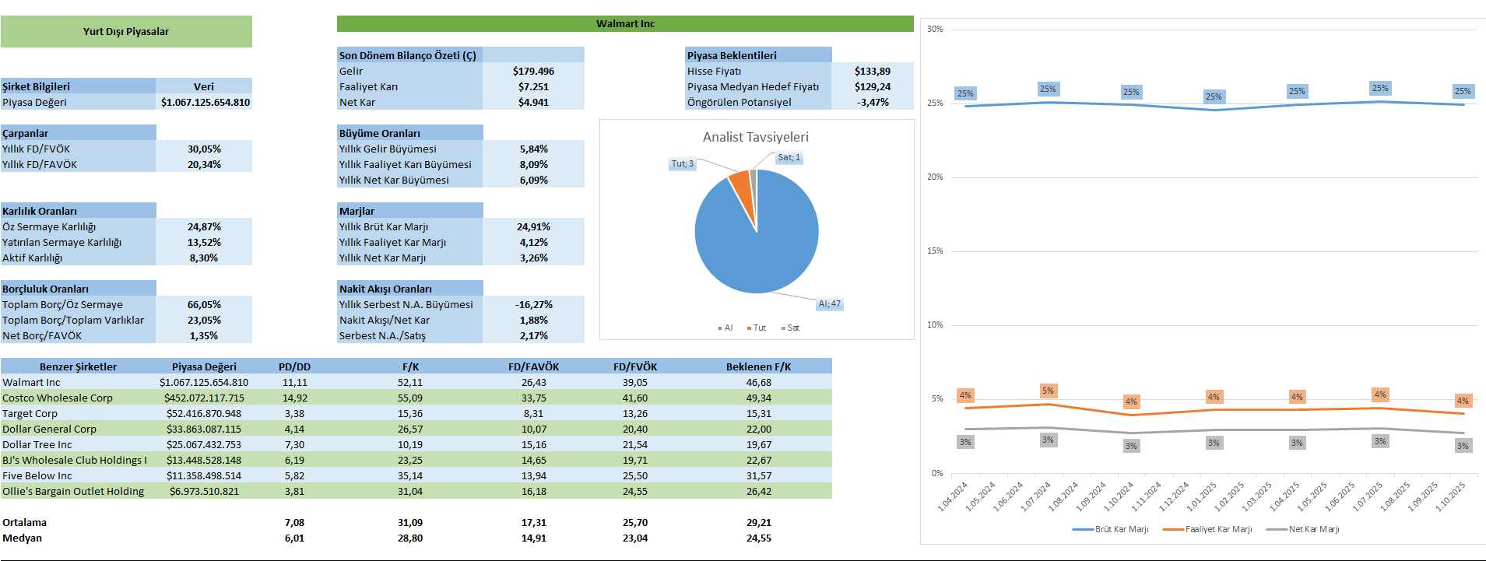Screen dimensions: 1486x561
Task: Select the Gelir value $179.496
Action: tap(533, 71)
